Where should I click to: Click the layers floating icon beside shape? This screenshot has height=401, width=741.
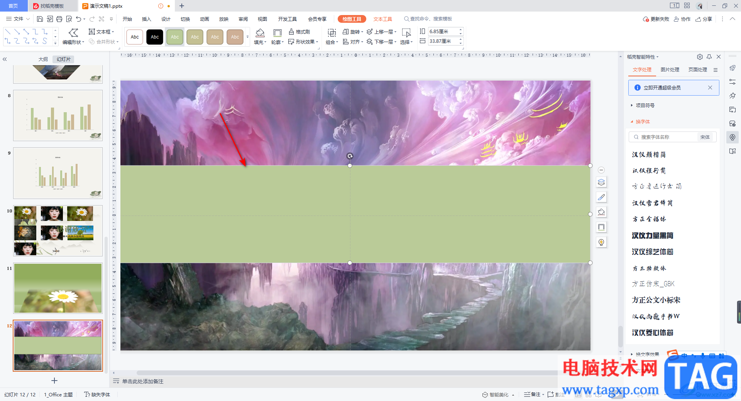point(601,182)
